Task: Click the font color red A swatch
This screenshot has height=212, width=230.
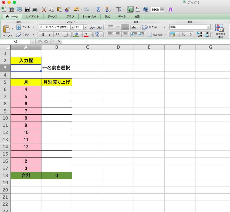Action: 86,34
